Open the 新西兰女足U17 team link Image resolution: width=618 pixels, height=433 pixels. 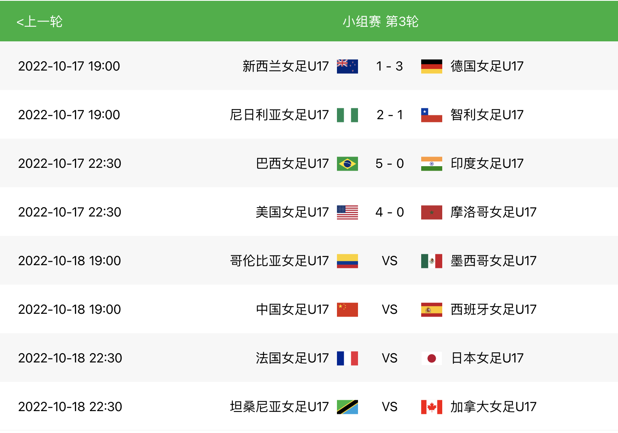[x=286, y=66]
